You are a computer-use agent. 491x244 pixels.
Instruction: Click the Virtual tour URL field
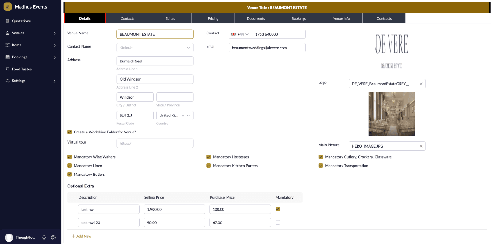[155, 143]
